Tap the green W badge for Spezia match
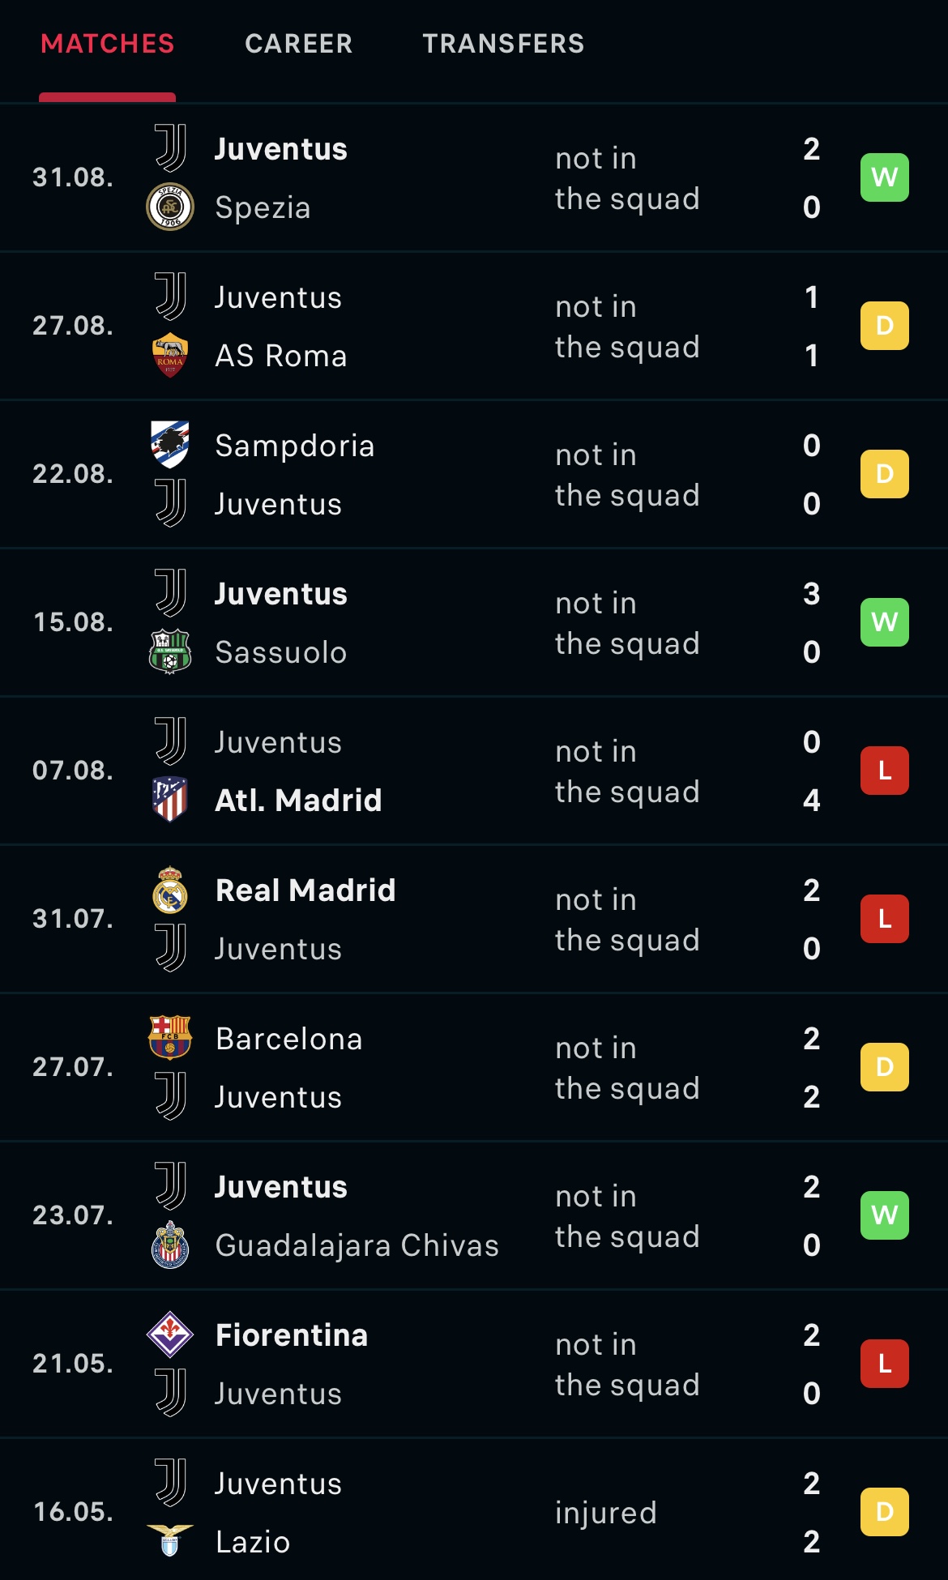Image resolution: width=948 pixels, height=1580 pixels. pyautogui.click(x=885, y=177)
